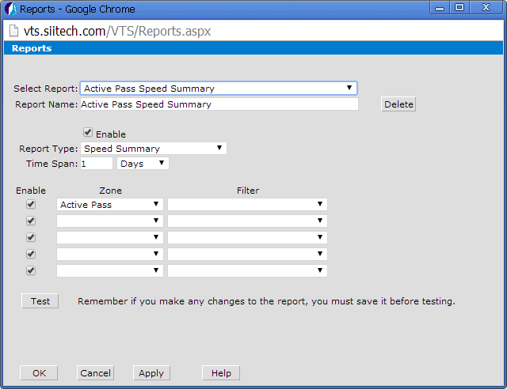
Task: Open the first row Filter dropdown
Action: coord(247,205)
